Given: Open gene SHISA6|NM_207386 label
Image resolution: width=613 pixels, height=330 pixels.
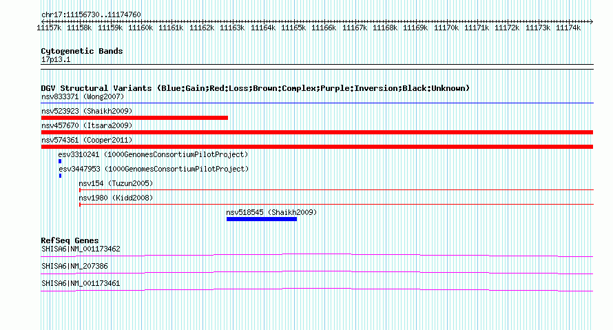Looking at the screenshot, I should tap(74, 266).
